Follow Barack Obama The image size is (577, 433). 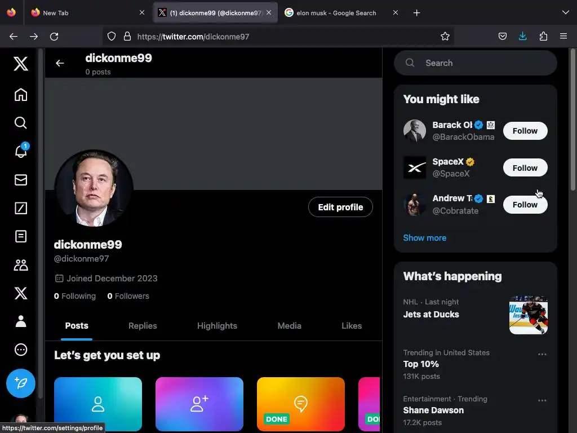[x=525, y=131]
